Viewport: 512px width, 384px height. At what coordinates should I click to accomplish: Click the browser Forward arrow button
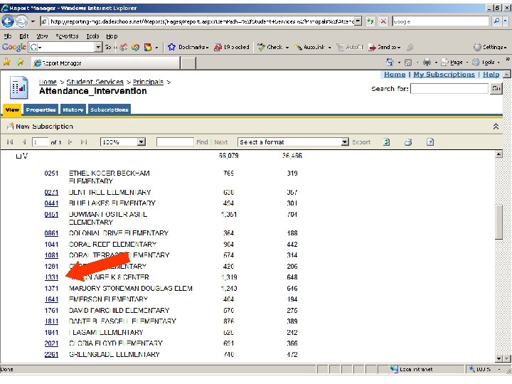coord(22,21)
